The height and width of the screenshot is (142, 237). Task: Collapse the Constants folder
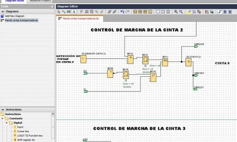pos(2,119)
